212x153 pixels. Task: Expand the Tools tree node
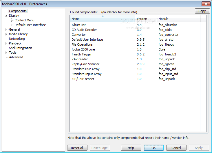pos(6,53)
